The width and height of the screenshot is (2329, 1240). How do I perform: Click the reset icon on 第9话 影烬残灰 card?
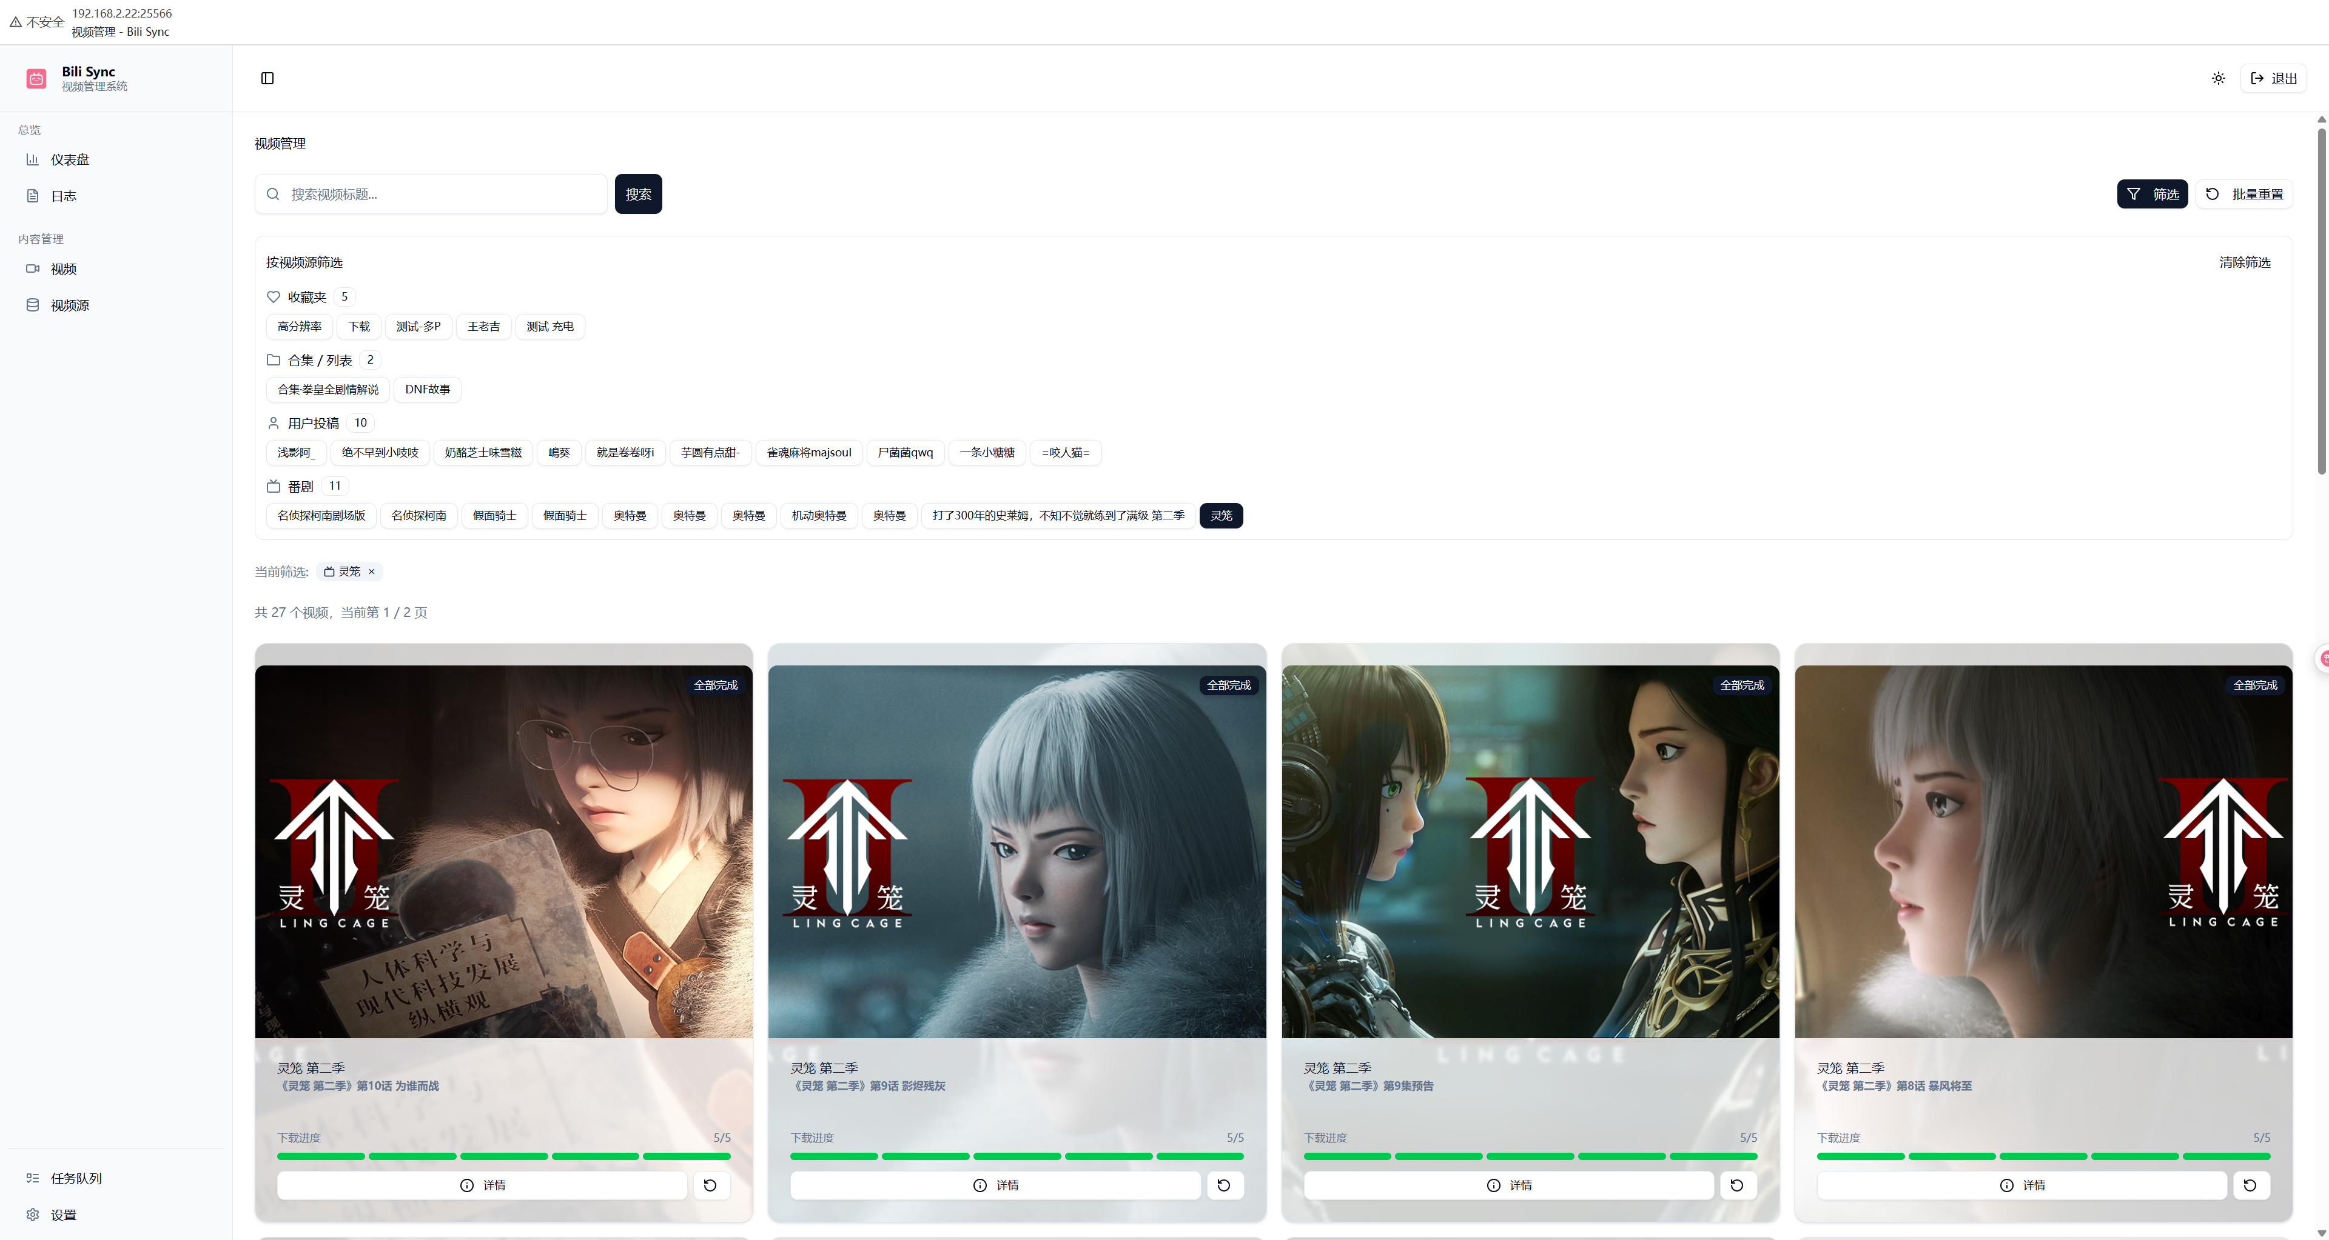[1223, 1185]
